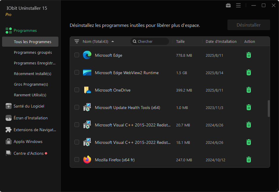Sort by the Taille column header
The height and width of the screenshot is (192, 279).
click(x=180, y=42)
